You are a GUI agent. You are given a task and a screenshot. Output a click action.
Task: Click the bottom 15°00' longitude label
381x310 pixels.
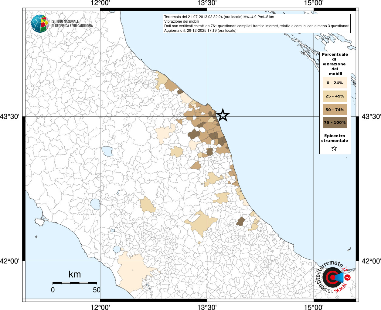[314, 307]
